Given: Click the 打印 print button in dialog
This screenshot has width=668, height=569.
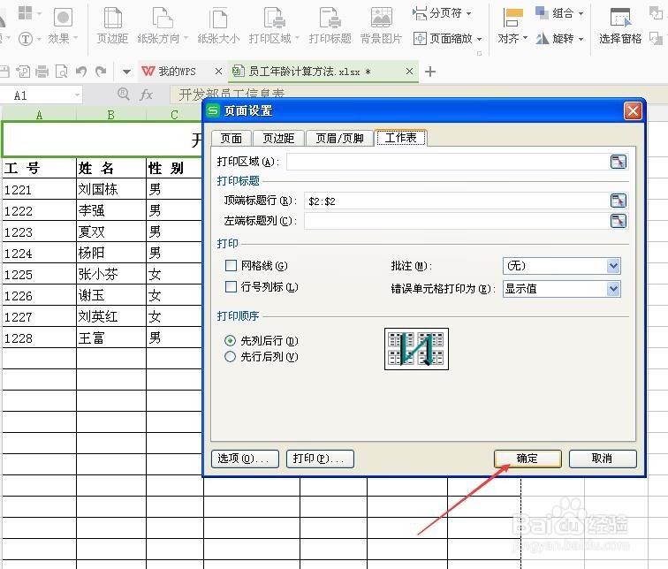Looking at the screenshot, I should click(x=320, y=459).
